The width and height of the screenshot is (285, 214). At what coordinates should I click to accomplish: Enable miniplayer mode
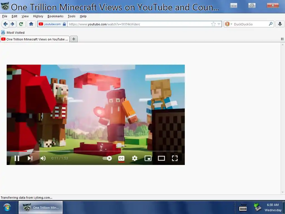(148, 158)
